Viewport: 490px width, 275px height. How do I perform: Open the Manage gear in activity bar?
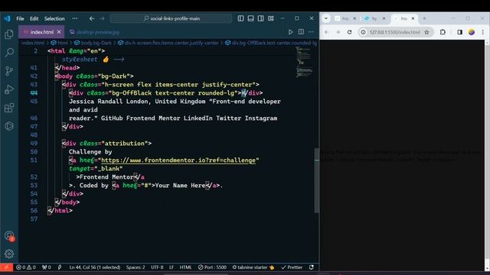click(9, 254)
